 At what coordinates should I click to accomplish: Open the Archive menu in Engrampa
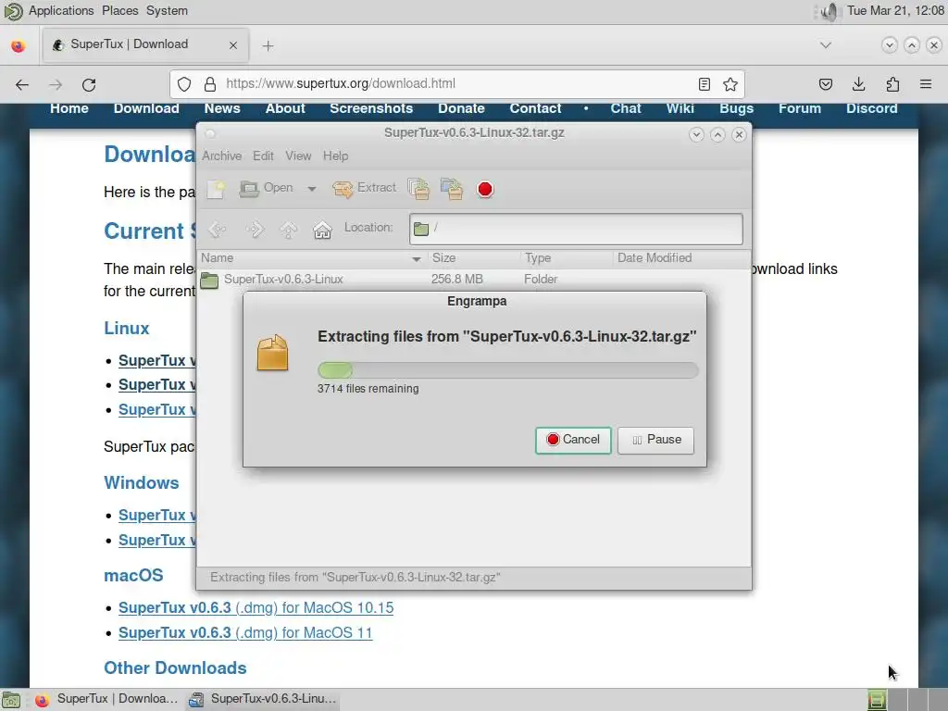coord(221,156)
